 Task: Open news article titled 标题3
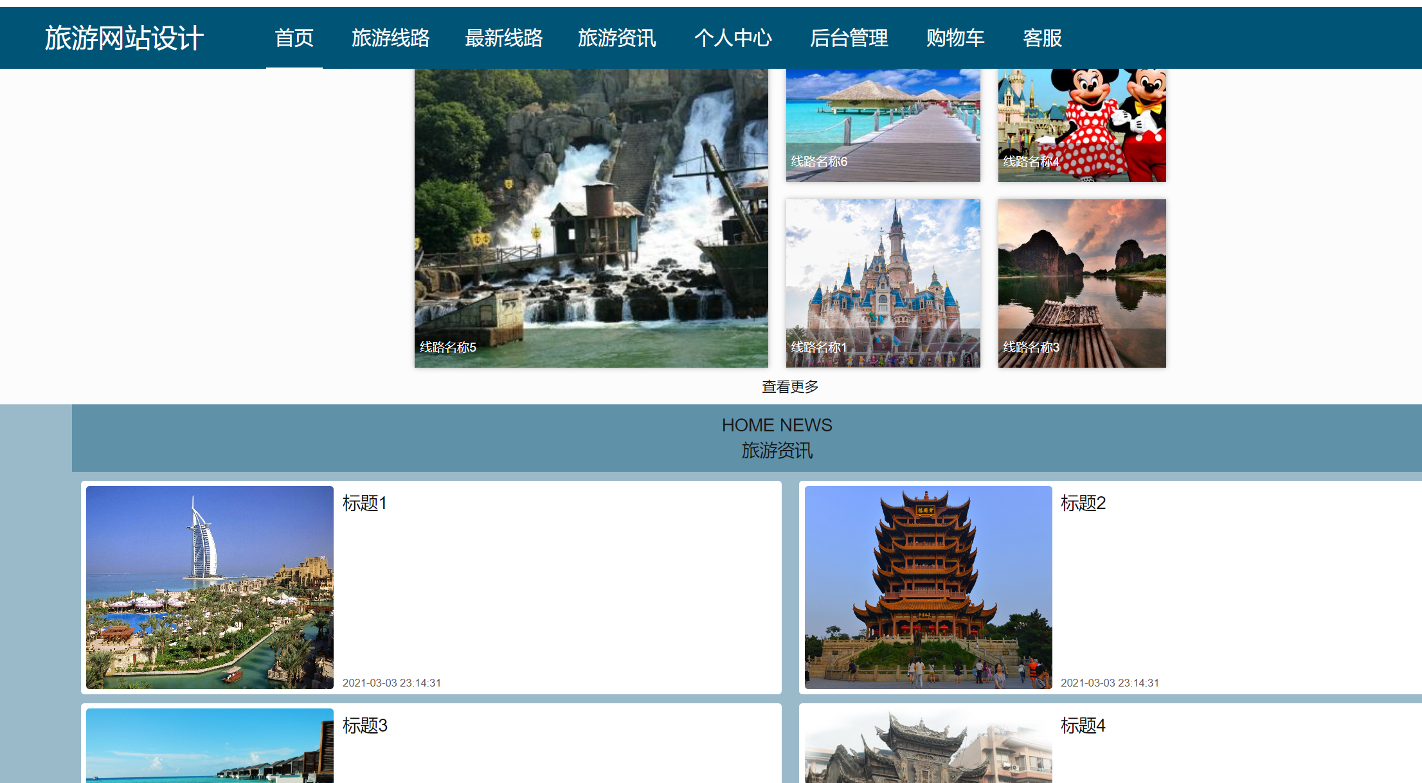364,725
